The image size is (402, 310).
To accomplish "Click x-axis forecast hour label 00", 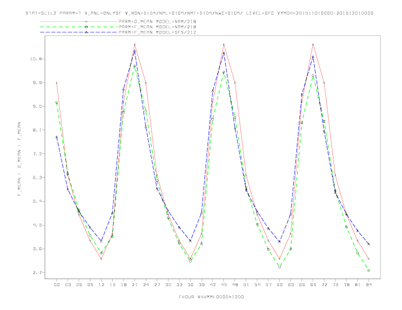I will (57, 285).
